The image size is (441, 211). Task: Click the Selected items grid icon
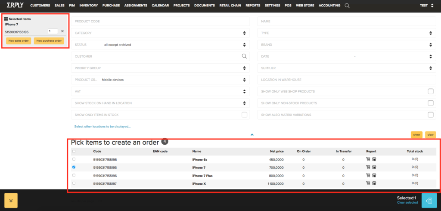point(6,19)
